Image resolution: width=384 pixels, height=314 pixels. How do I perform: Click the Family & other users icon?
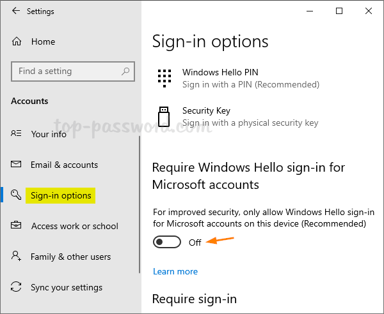click(x=17, y=257)
